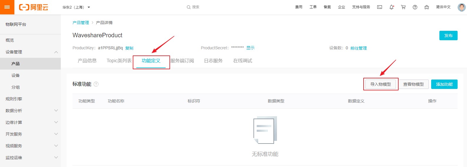
Task: Open the help question mark icon
Action: pos(415,7)
